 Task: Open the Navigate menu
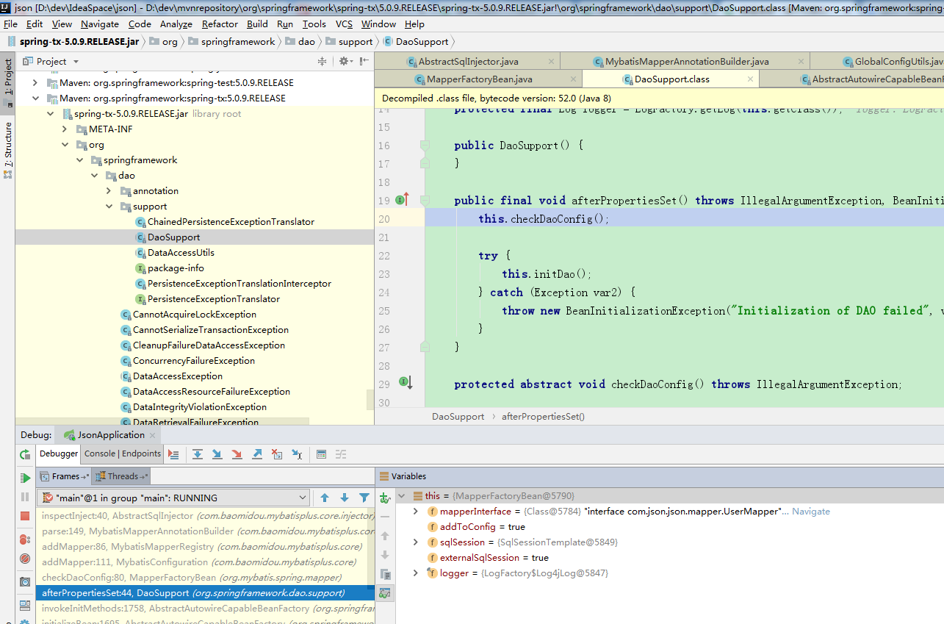coord(100,24)
